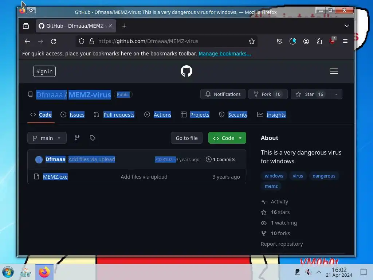The width and height of the screenshot is (373, 280).
Task: Open the Manage bookmarks link
Action: point(225,54)
